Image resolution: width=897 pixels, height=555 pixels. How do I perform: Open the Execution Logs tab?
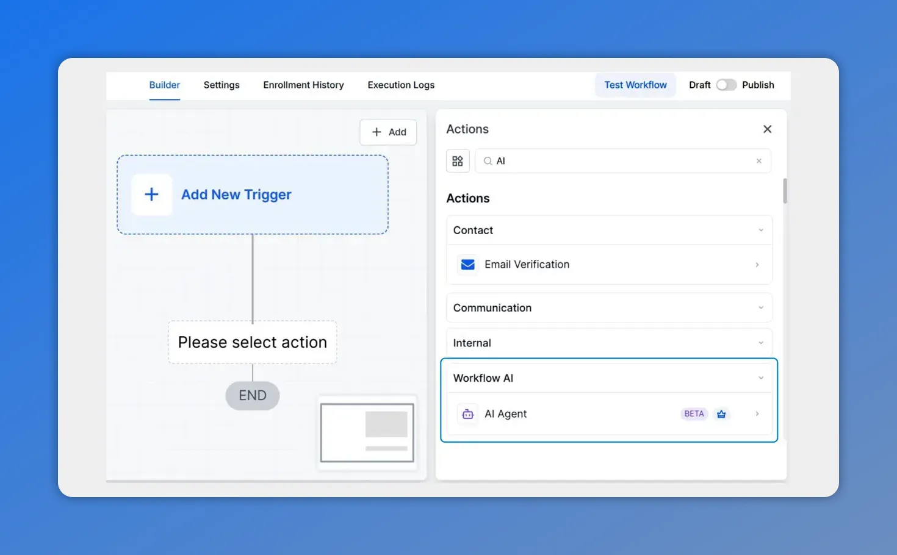401,85
